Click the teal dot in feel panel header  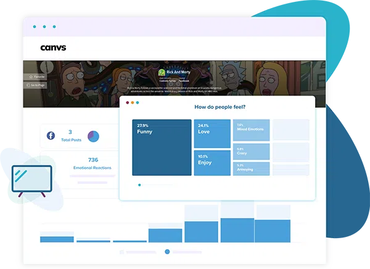tap(138, 102)
